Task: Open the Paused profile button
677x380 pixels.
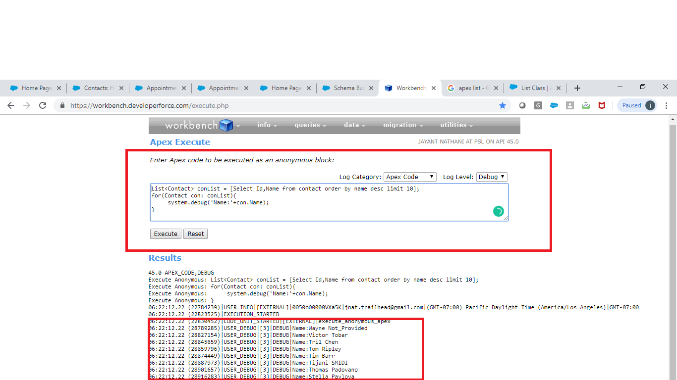Action: [637, 105]
